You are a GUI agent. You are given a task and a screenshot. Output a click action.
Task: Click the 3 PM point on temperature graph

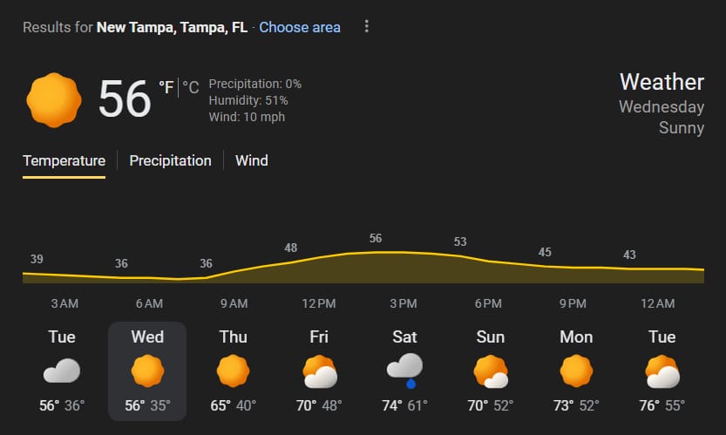(x=376, y=252)
